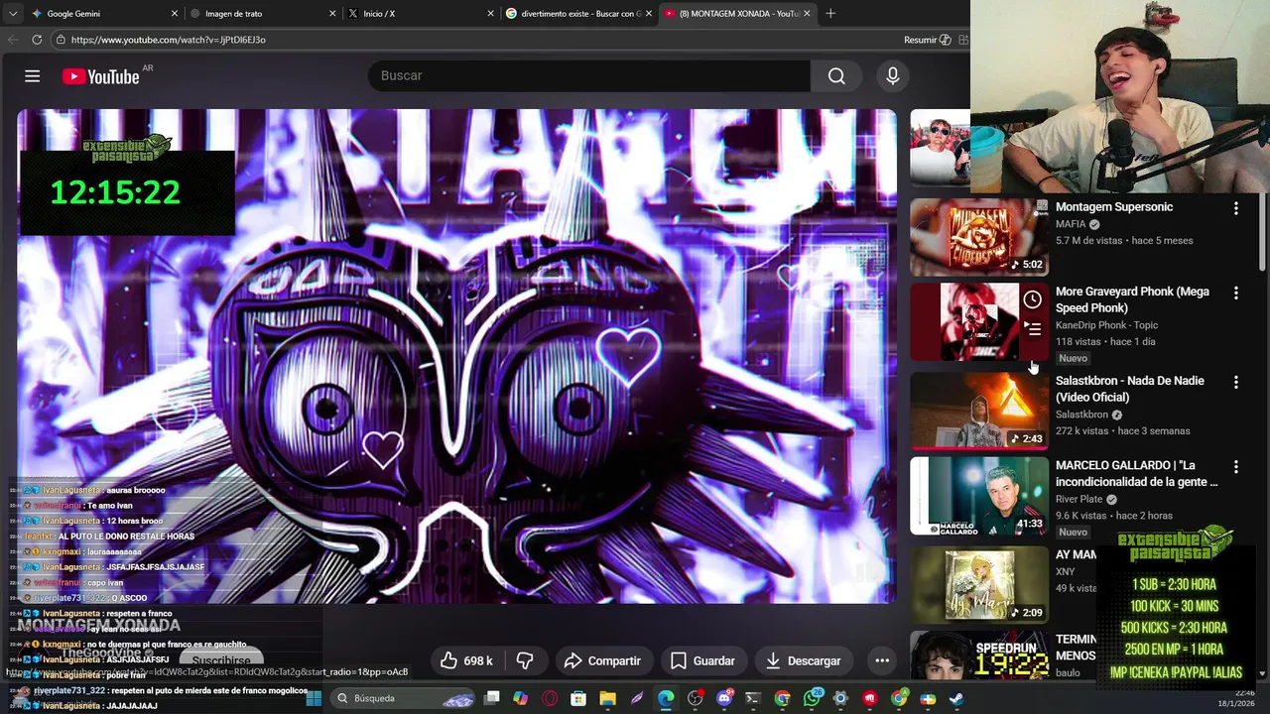
Task: Open Opera browser from the taskbar
Action: pos(550,698)
